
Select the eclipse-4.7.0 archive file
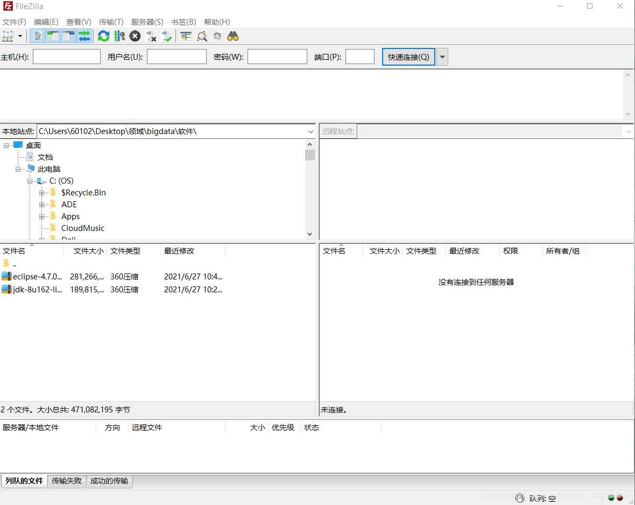pyautogui.click(x=112, y=277)
